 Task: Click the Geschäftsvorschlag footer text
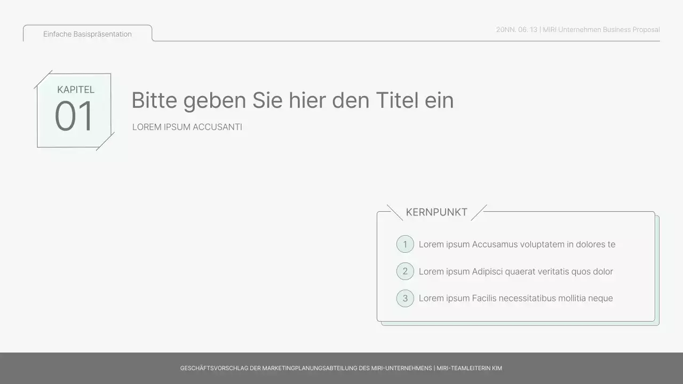341,368
